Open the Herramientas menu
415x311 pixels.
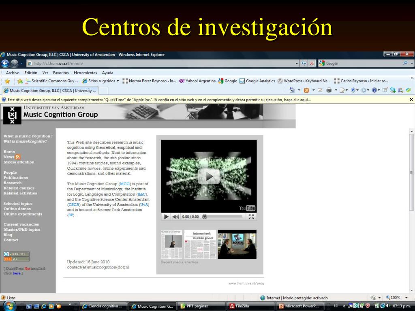(x=85, y=73)
